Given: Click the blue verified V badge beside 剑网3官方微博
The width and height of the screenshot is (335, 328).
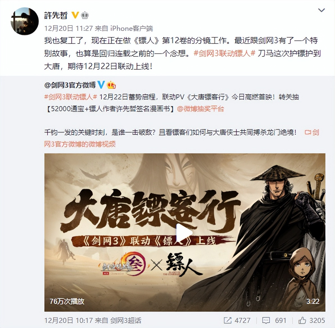Looking at the screenshot, I should tap(101, 85).
